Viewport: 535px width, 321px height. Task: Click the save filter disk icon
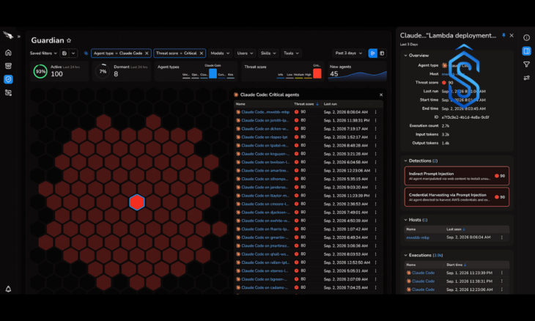pyautogui.click(x=64, y=53)
